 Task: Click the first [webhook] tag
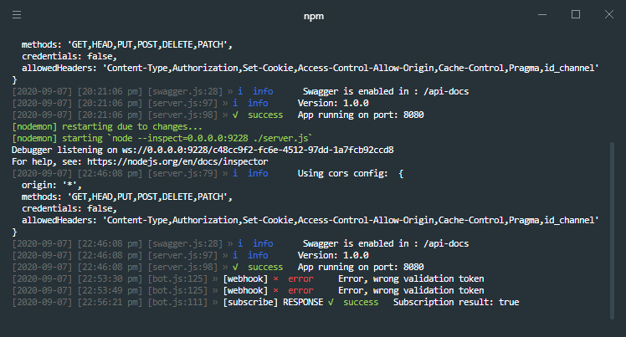click(245, 278)
